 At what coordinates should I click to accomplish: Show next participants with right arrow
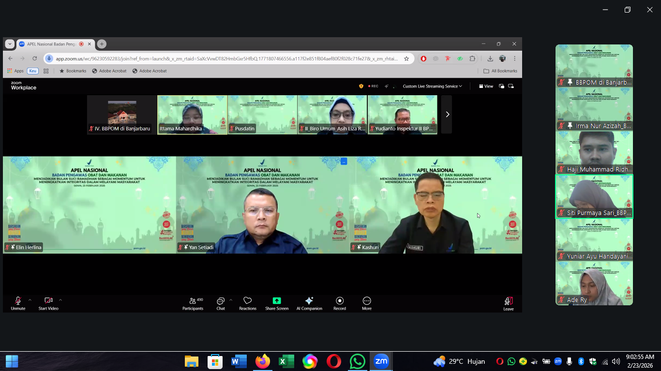(x=447, y=114)
